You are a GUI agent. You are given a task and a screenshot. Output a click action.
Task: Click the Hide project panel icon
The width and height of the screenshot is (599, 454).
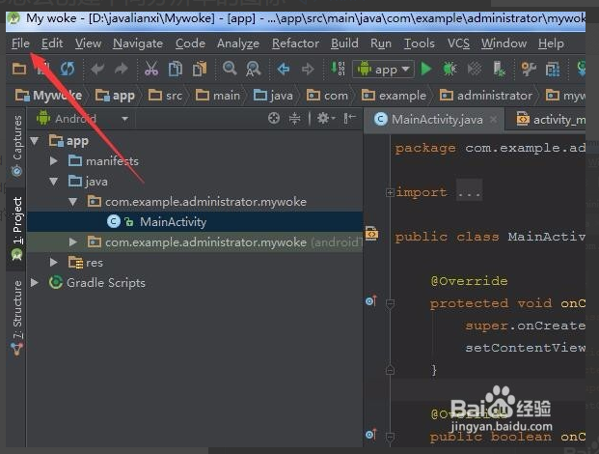click(x=349, y=119)
